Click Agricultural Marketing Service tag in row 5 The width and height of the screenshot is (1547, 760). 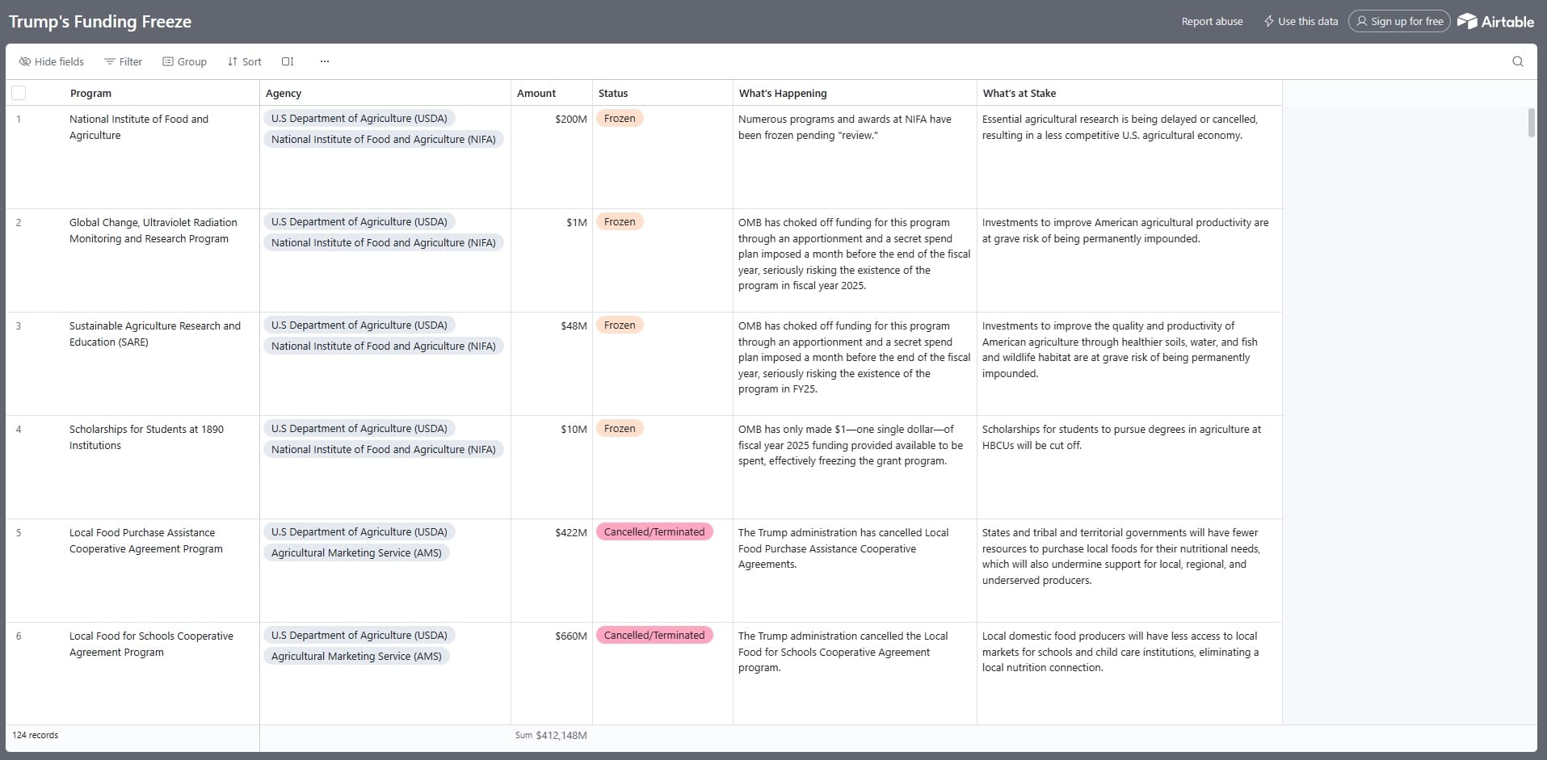pyautogui.click(x=356, y=553)
